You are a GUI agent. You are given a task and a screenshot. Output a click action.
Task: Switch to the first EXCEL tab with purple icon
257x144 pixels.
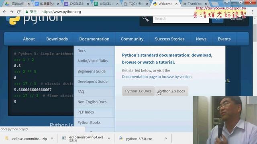(x=76, y=4)
